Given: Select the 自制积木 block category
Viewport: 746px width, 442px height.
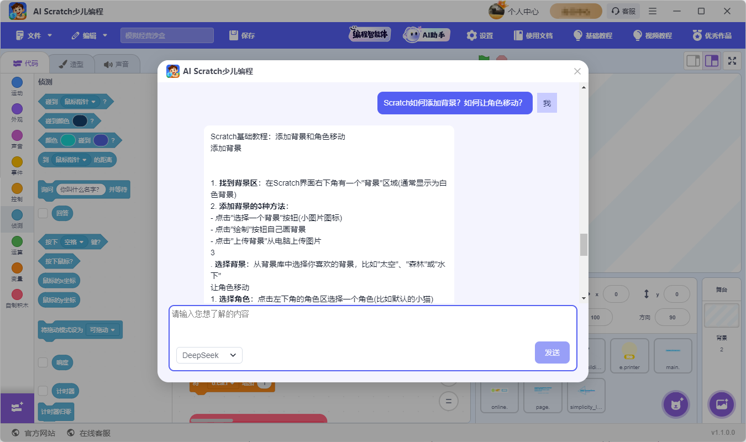Looking at the screenshot, I should (x=17, y=299).
